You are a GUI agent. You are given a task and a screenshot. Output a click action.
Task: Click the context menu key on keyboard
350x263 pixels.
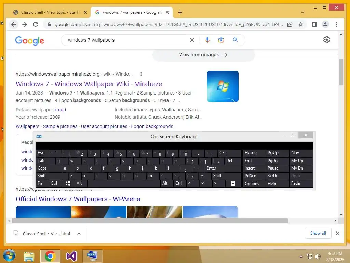coord(233,184)
